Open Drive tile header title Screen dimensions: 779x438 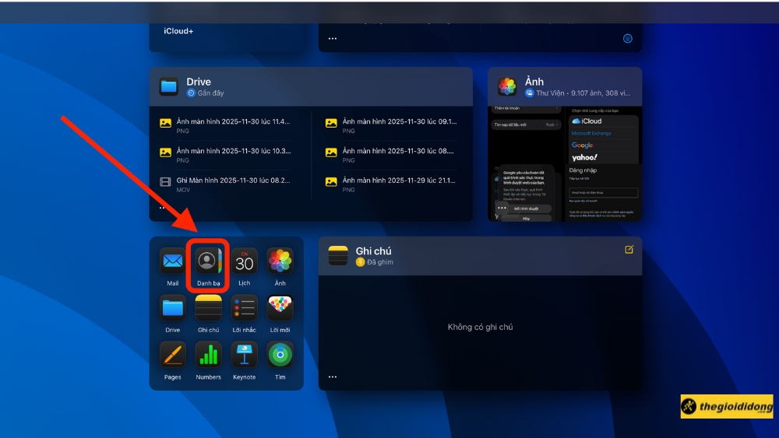point(199,82)
